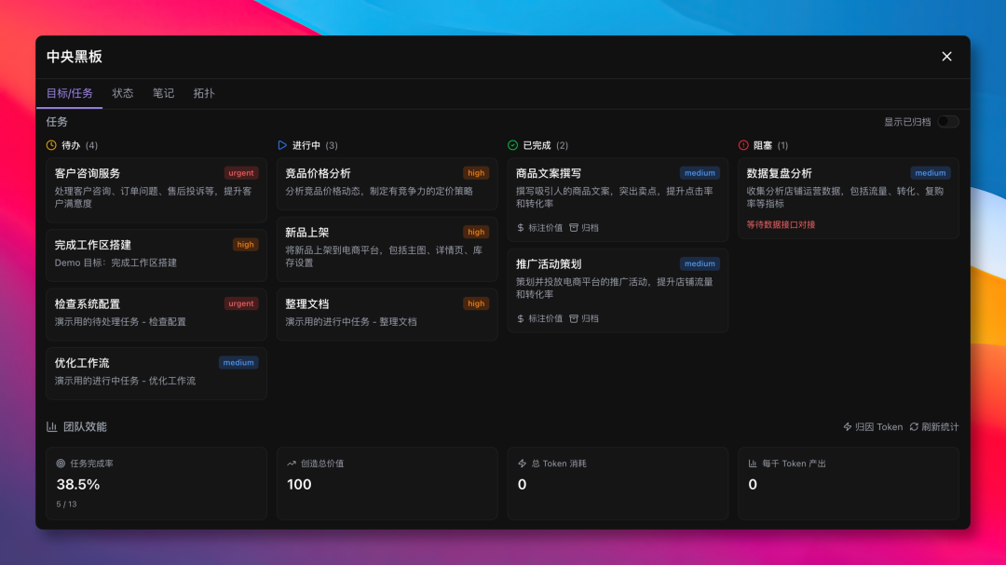Viewport: 1006px width, 565px height.
Task: Close the 中央黑板 dialog
Action: coord(946,57)
